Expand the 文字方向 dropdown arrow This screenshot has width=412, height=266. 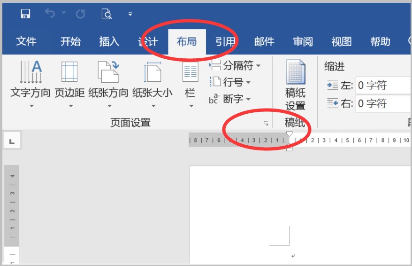(31, 106)
